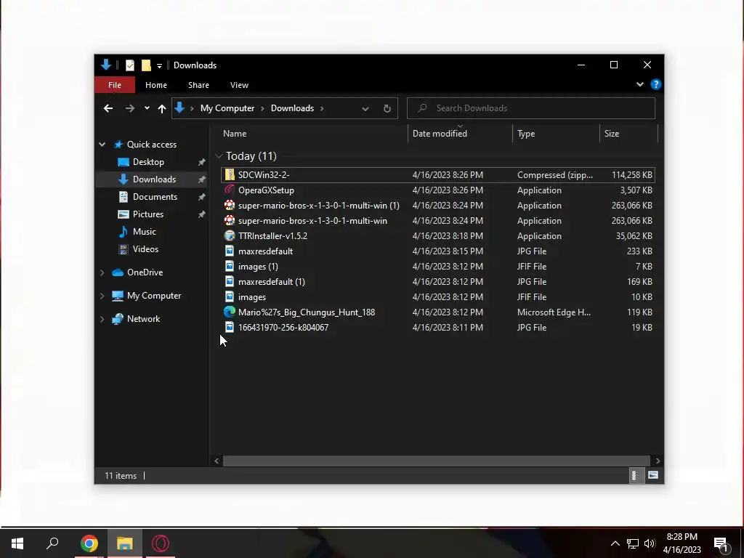Click Downloads in address breadcrumb
744x558 pixels.
coord(292,108)
